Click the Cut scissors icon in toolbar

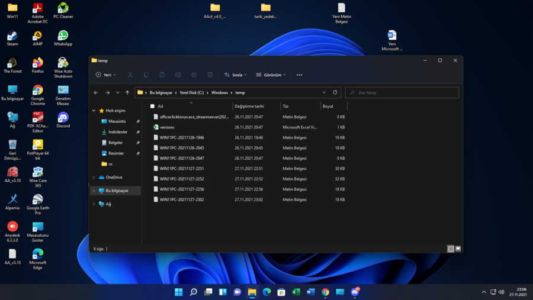tap(130, 75)
